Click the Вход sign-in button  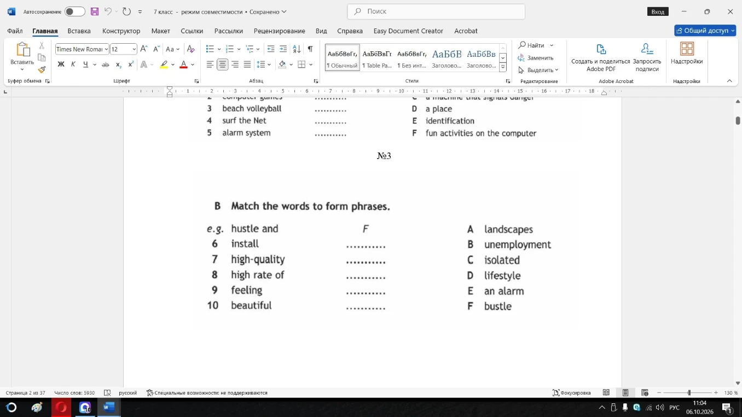(658, 11)
